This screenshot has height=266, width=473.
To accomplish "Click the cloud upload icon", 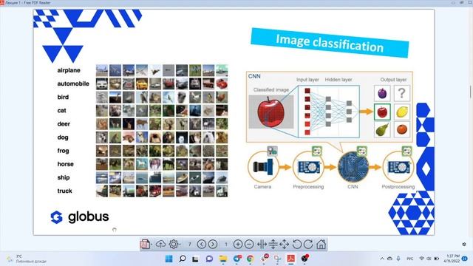I will point(160,244).
